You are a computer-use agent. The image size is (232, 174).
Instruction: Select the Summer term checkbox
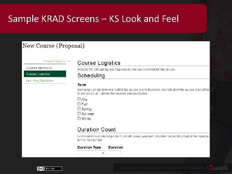coord(79,113)
